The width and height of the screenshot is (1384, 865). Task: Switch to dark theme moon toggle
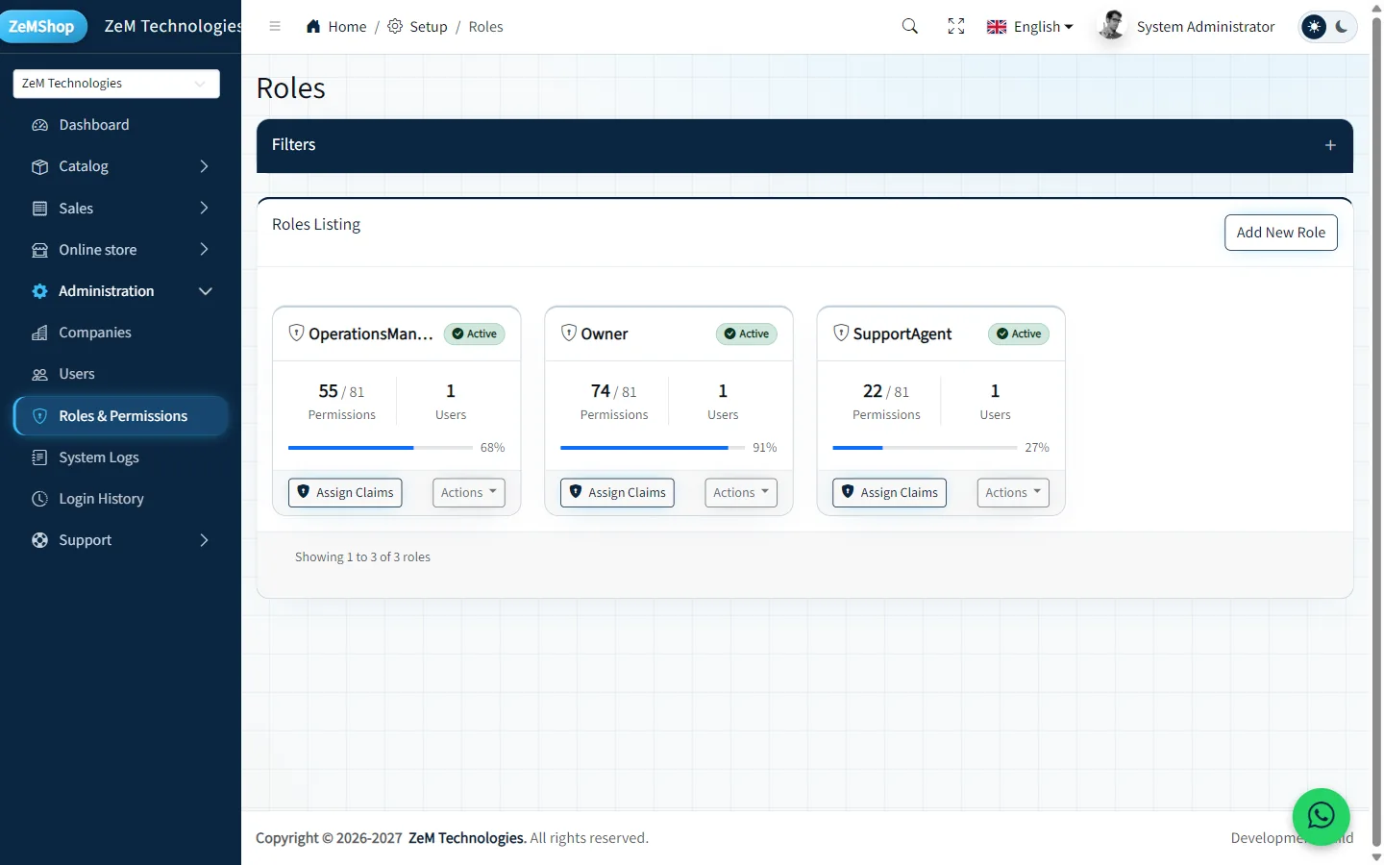point(1342,26)
